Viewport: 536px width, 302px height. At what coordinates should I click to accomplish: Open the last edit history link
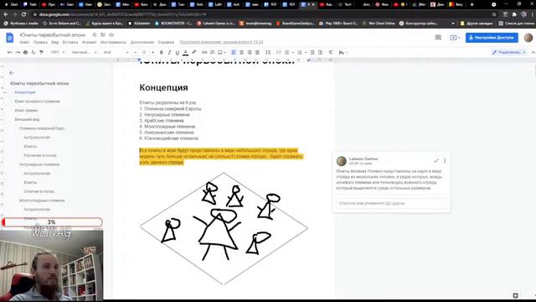tap(221, 42)
